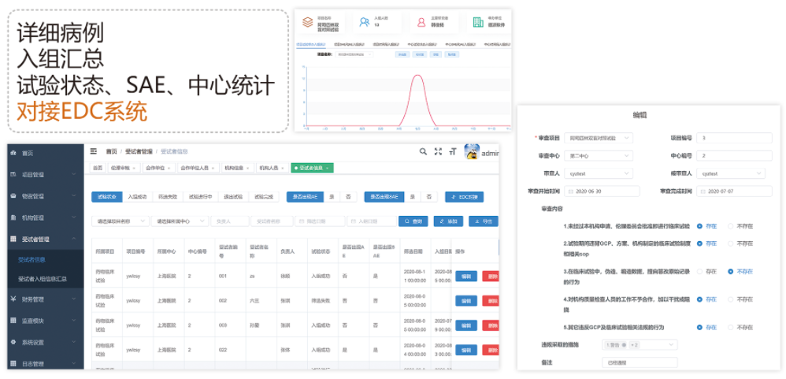Click the green building sponsor icon
The image size is (786, 379).
[x=478, y=22]
